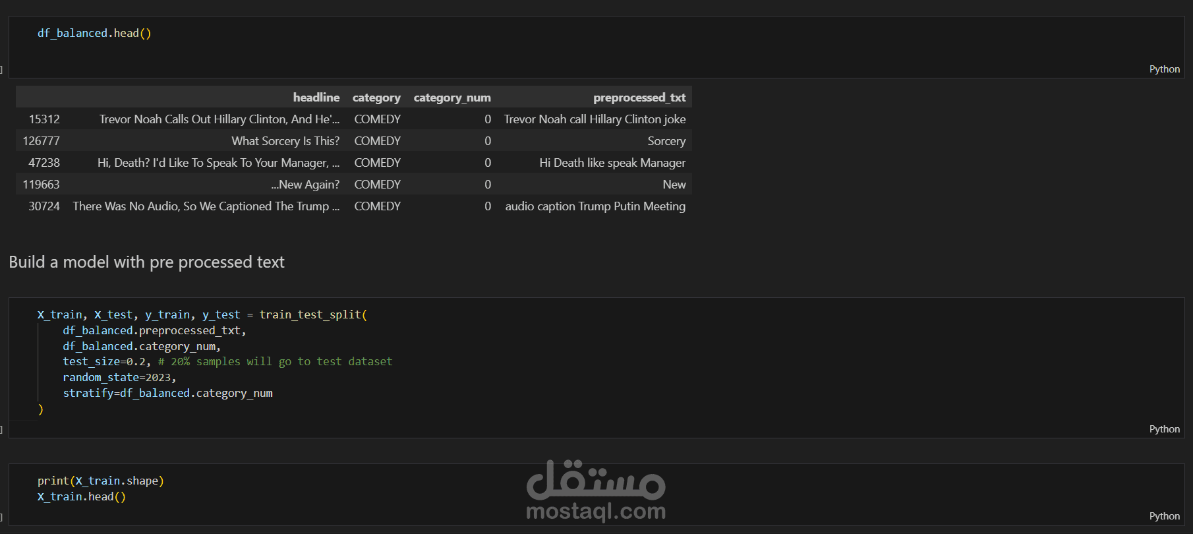
Task: Click the print(X_train.shape) line
Action: [x=100, y=481]
